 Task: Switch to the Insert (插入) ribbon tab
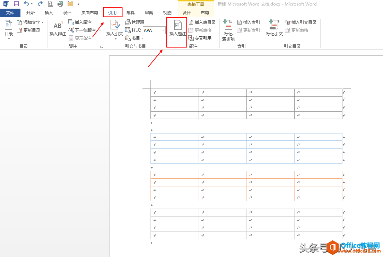coord(49,13)
